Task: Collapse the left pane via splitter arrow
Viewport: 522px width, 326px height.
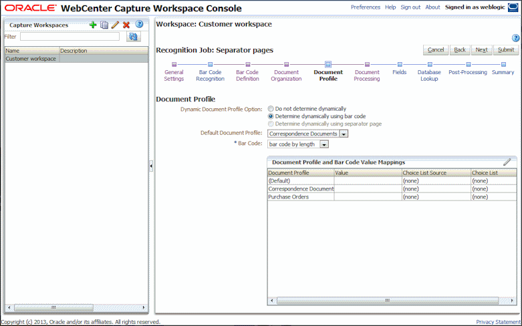Action: coord(151,165)
